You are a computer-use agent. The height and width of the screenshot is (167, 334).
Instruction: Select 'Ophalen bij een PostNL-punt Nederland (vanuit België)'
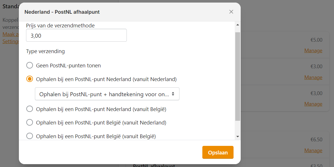click(x=29, y=108)
